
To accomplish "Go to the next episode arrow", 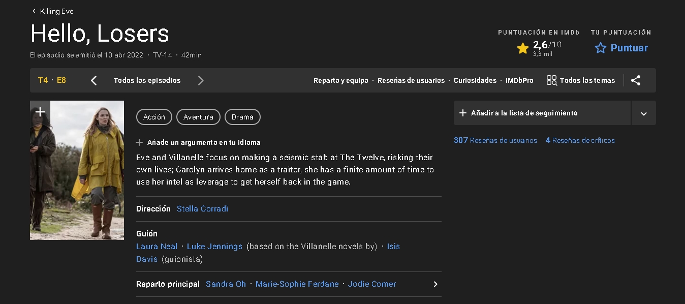I will point(201,80).
